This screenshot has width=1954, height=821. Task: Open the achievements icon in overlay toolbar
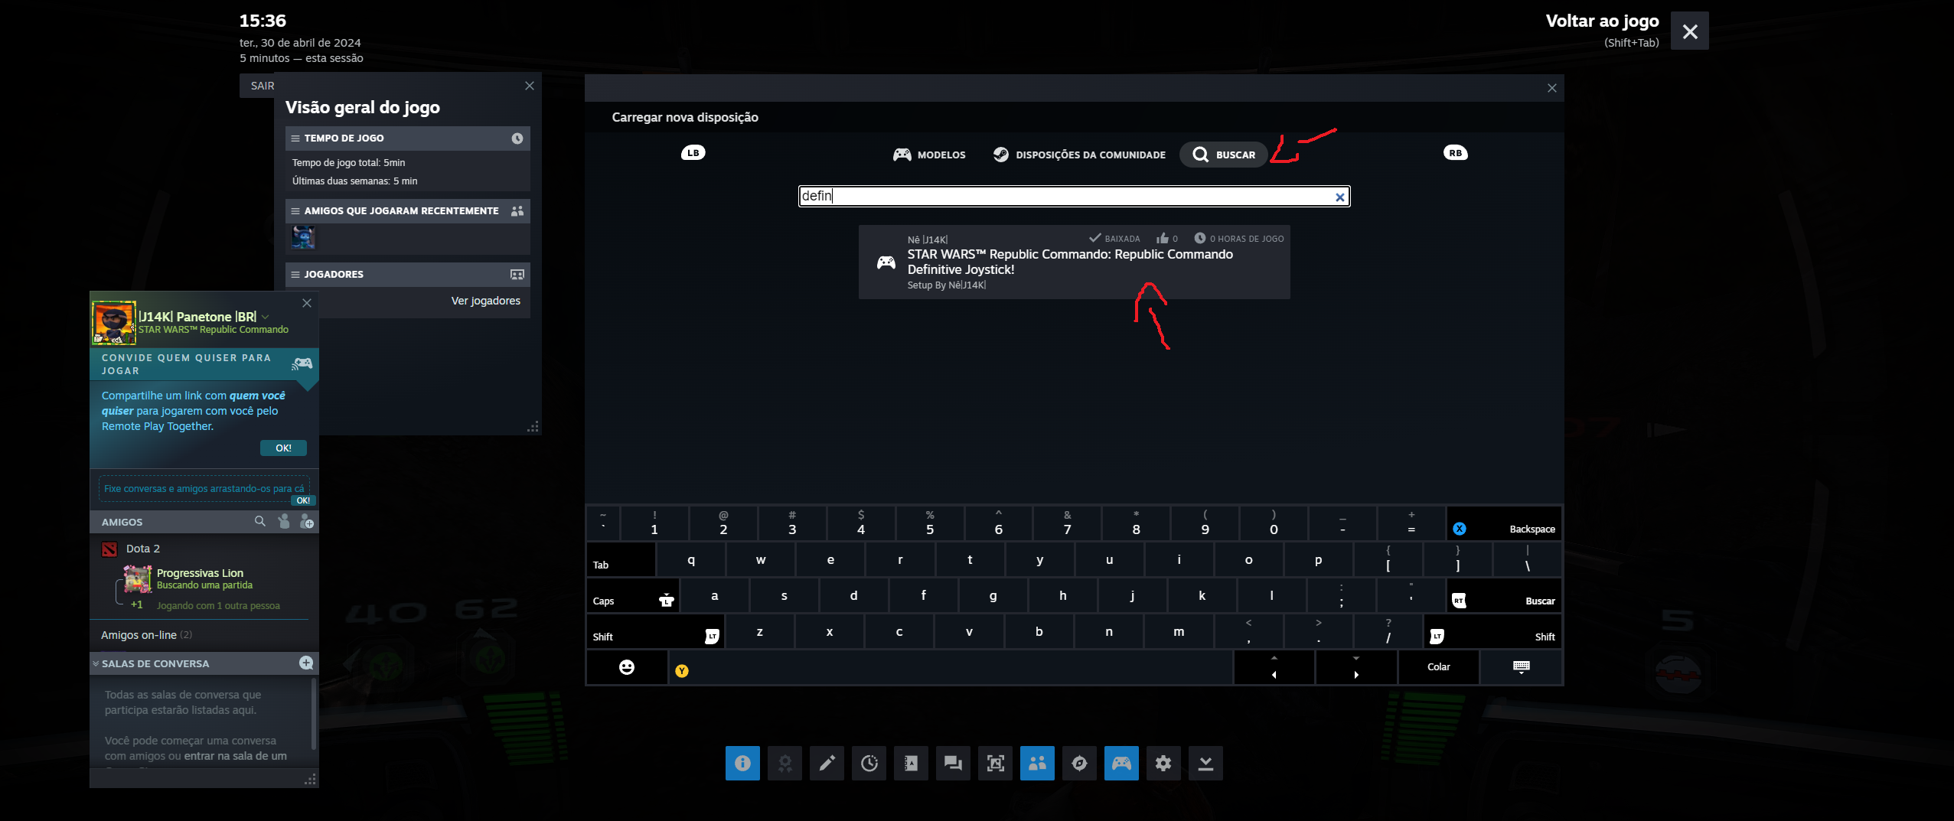point(785,763)
